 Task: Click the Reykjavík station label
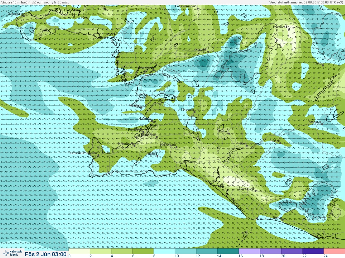pos(135,130)
